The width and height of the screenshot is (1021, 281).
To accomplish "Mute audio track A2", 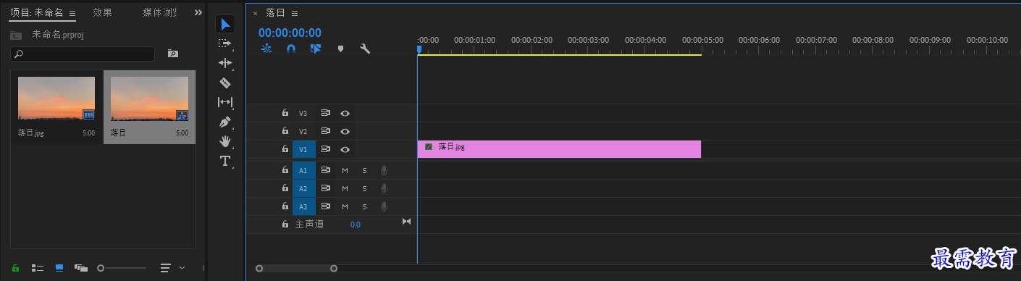I will coord(345,188).
